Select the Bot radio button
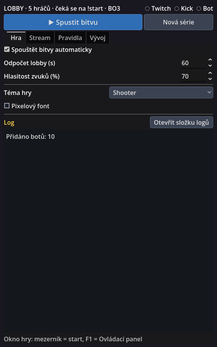The width and height of the screenshot is (217, 347). point(199,9)
